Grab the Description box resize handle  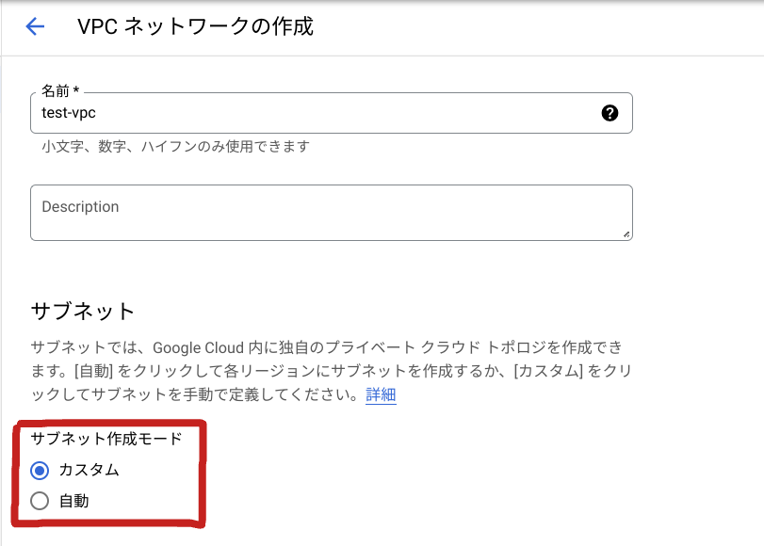point(626,234)
